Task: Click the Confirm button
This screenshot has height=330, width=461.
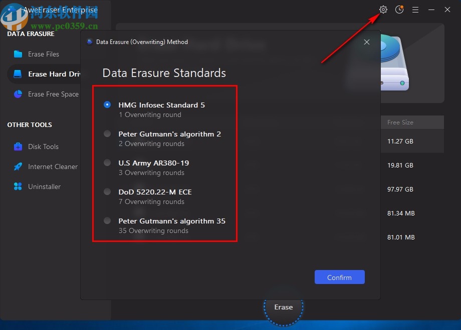Action: (x=340, y=277)
